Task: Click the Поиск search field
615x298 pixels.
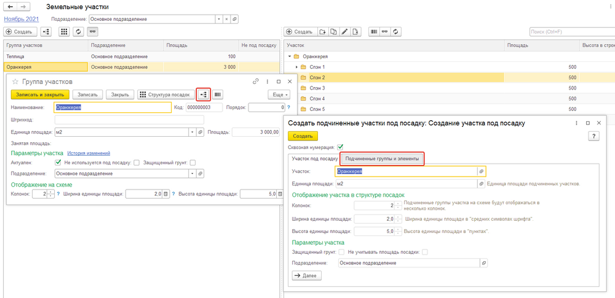Action: [x=569, y=31]
